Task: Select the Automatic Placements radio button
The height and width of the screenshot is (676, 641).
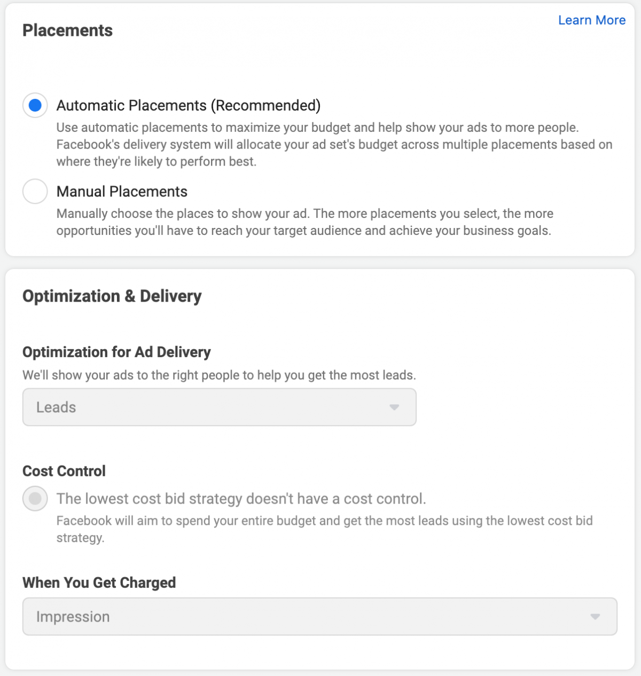Action: tap(34, 105)
